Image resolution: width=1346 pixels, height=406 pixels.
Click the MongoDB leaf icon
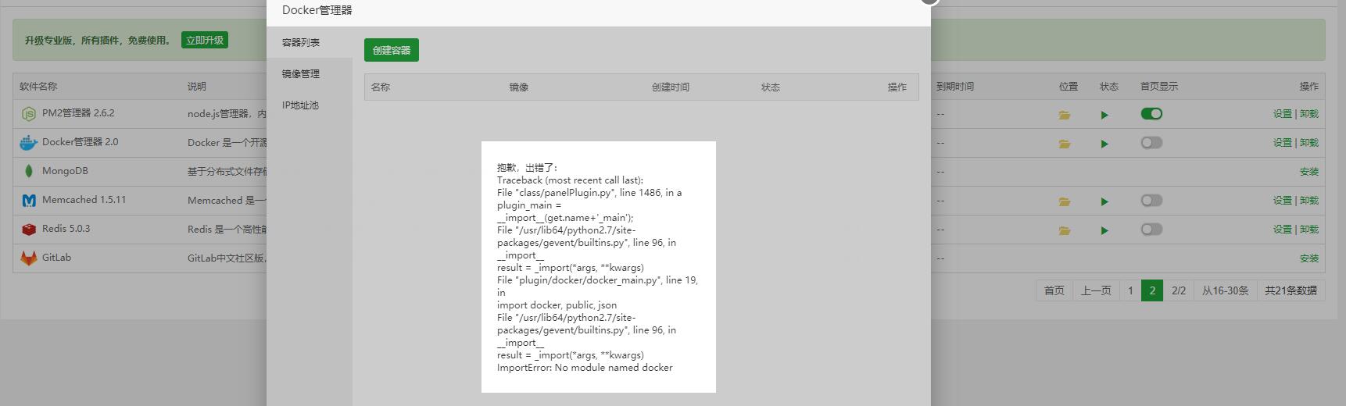[x=29, y=171]
